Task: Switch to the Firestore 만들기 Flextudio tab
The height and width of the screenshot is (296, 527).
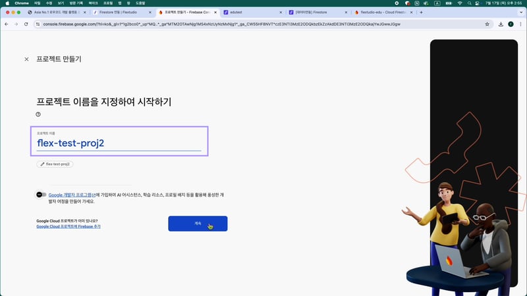Action: (119, 12)
